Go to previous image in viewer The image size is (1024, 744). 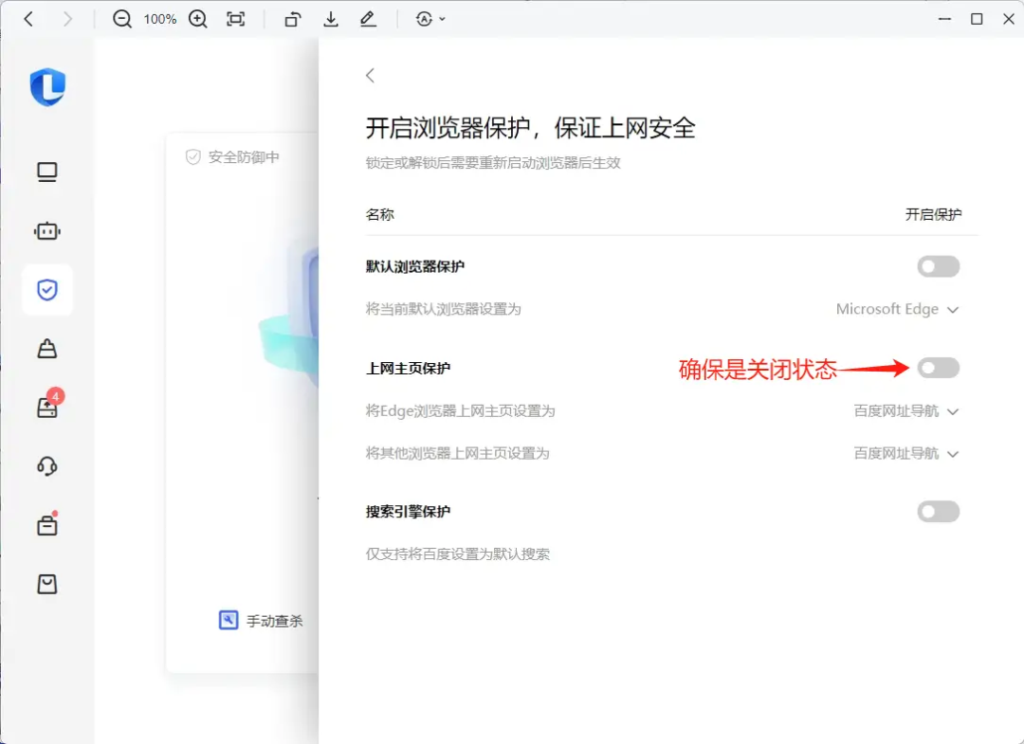pyautogui.click(x=28, y=19)
